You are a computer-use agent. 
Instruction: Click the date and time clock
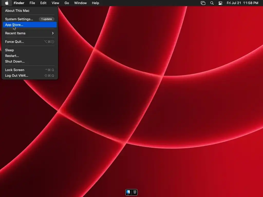242,3
